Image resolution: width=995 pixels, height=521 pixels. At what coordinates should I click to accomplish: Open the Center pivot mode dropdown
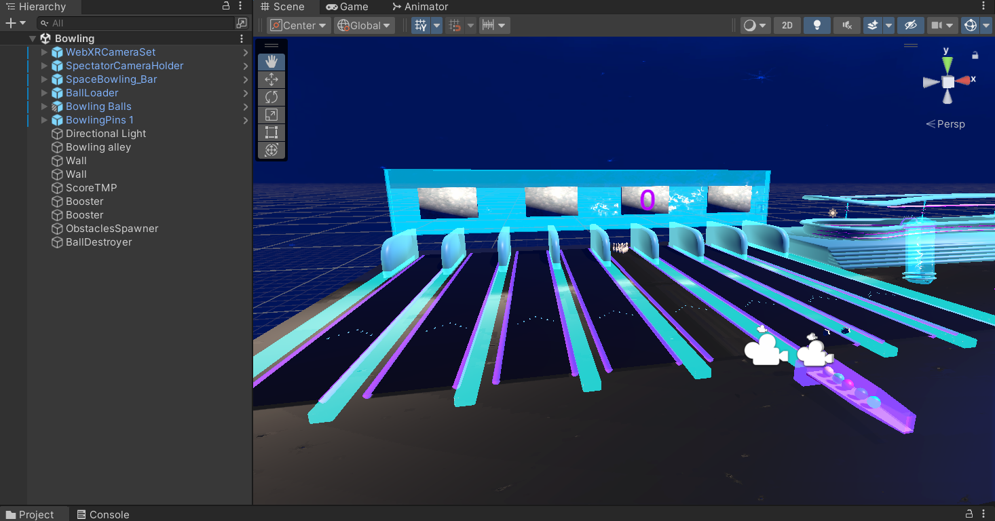click(x=299, y=25)
